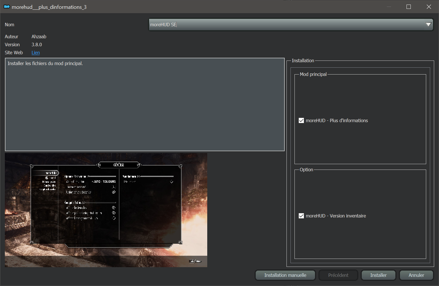The height and width of the screenshot is (286, 439).
Task: Click the Installation manuelle button
Action: tap(285, 275)
